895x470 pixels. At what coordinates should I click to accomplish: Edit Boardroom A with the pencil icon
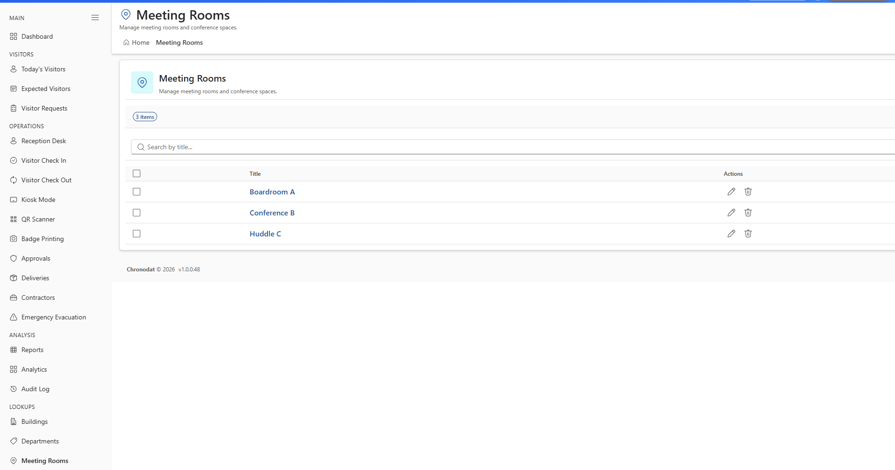pos(731,192)
